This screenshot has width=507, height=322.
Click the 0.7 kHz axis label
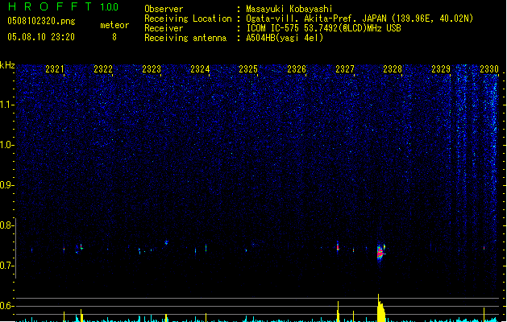click(x=6, y=266)
